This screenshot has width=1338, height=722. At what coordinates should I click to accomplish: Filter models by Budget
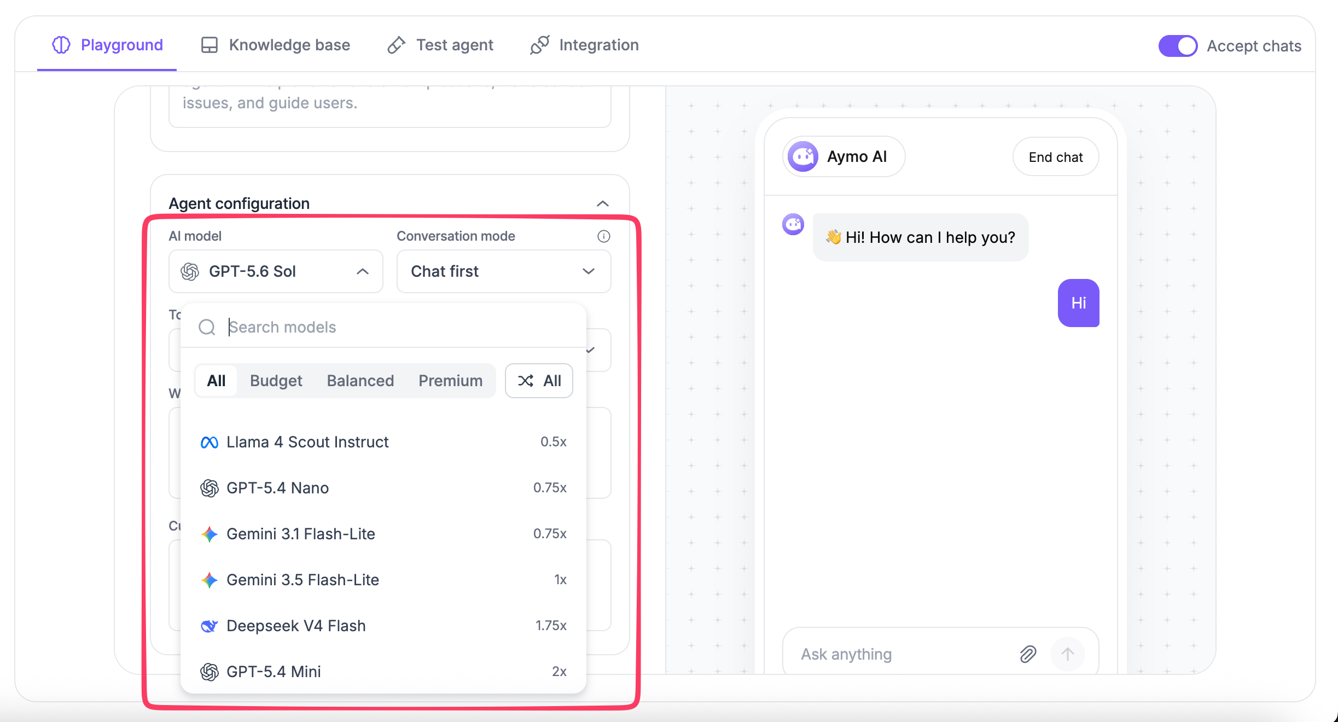point(276,381)
